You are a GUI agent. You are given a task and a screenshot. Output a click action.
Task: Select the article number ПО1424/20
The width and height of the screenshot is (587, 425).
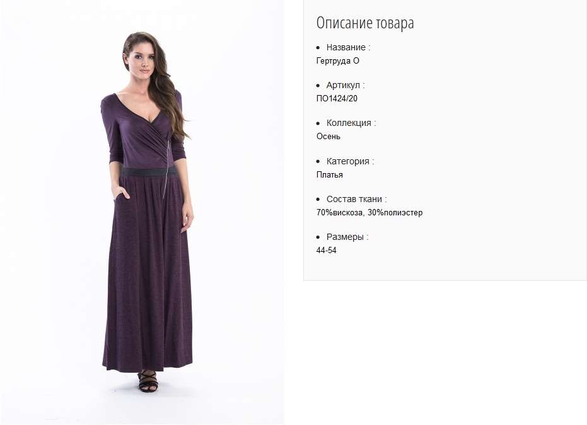[x=337, y=98]
